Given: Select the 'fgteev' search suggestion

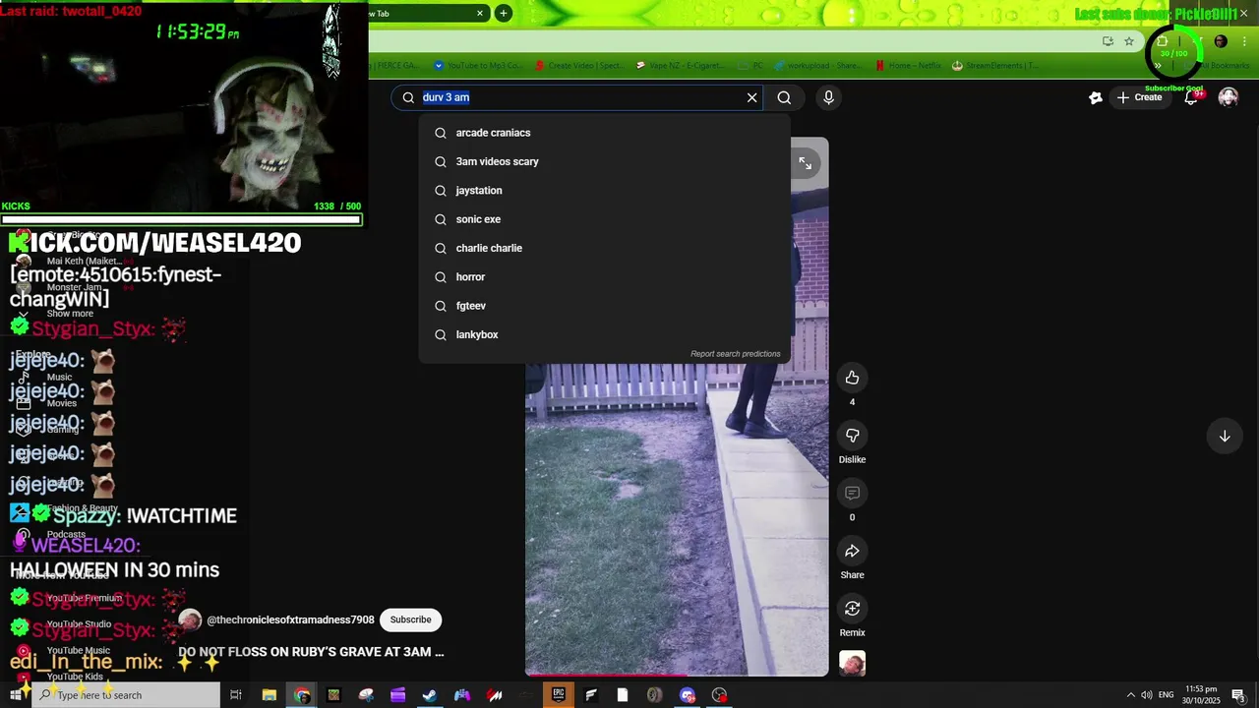Looking at the screenshot, I should (604, 306).
